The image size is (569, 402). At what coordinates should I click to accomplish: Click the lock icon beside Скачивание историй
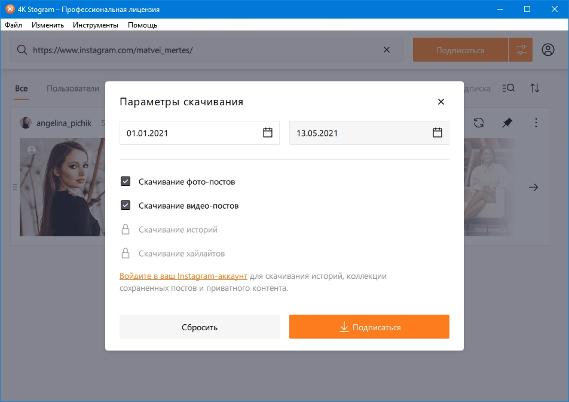click(125, 229)
